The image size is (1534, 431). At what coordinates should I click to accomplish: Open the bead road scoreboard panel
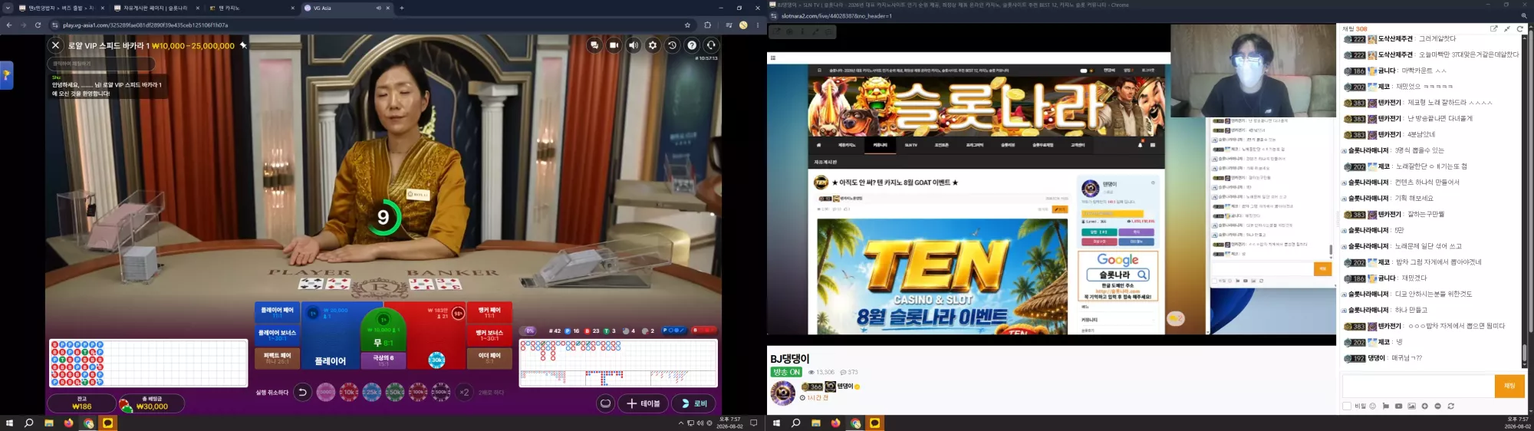148,363
